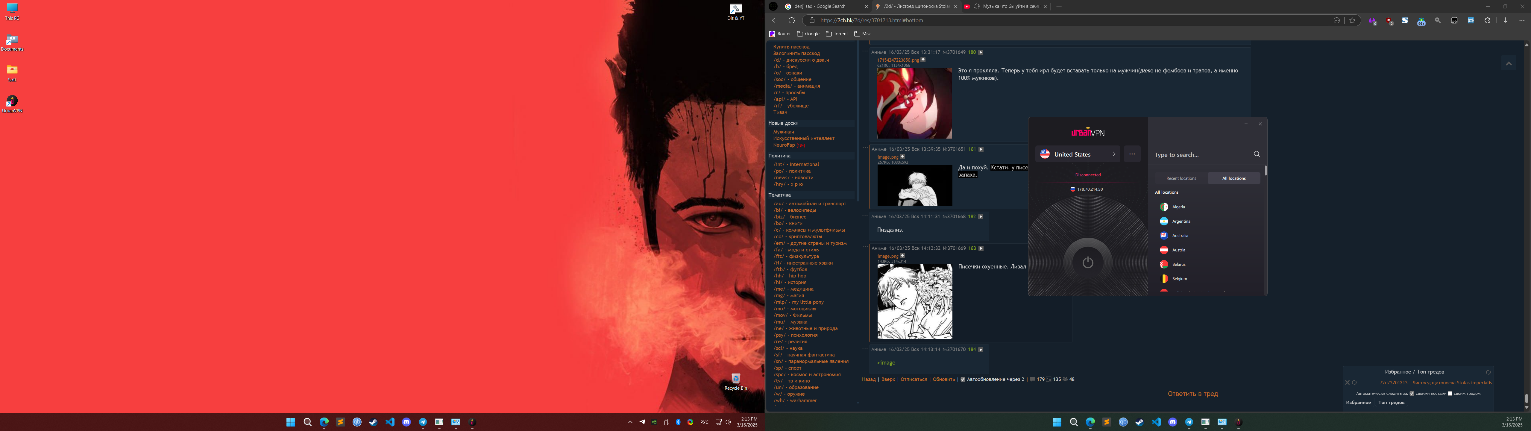Show hidden tray icons chevron

pyautogui.click(x=630, y=422)
